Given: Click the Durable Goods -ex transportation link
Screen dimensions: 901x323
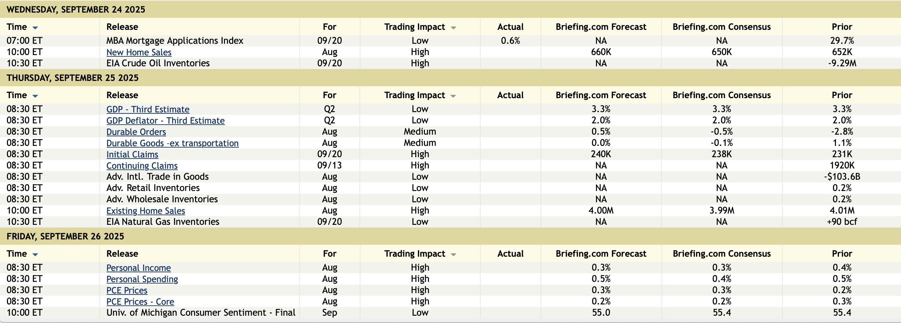Looking at the screenshot, I should [x=172, y=143].
